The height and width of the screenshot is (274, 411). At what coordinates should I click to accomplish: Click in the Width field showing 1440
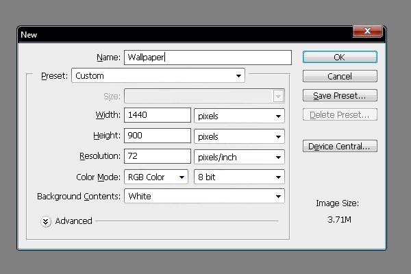[158, 115]
